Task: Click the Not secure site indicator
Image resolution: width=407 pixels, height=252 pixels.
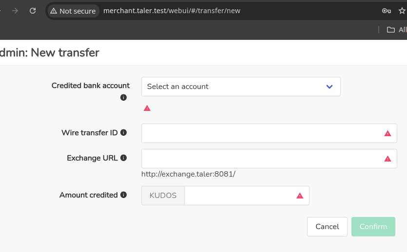Action: coord(73,11)
